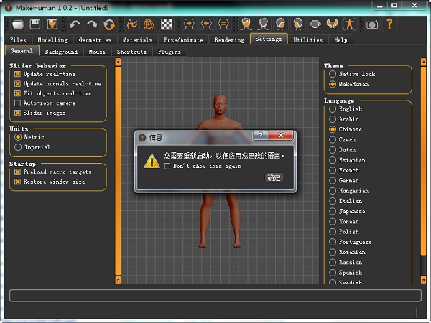431x323 pixels.
Task: Select Native look theme
Action: coord(333,74)
